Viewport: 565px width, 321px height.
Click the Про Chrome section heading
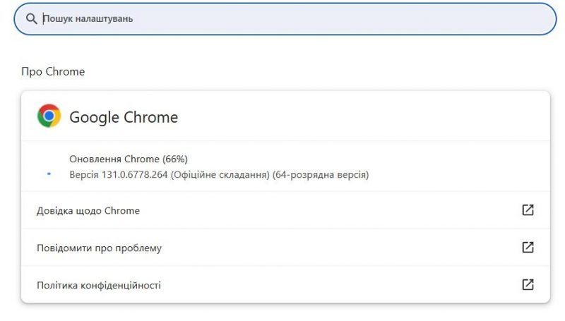pos(53,72)
